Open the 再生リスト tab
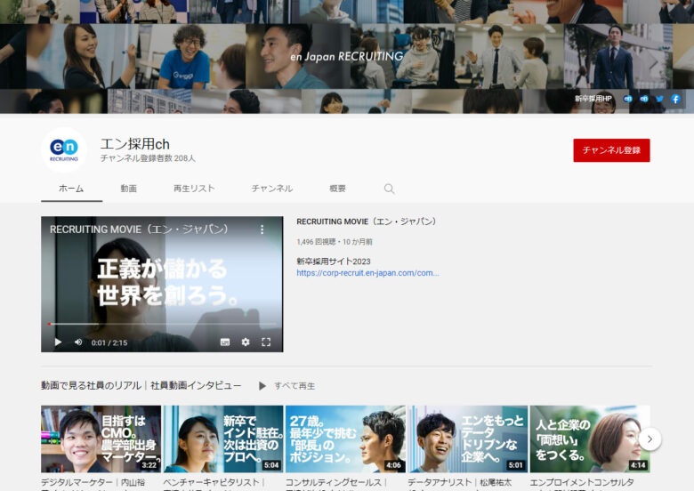Viewport: 694px width, 491px height. 194,189
